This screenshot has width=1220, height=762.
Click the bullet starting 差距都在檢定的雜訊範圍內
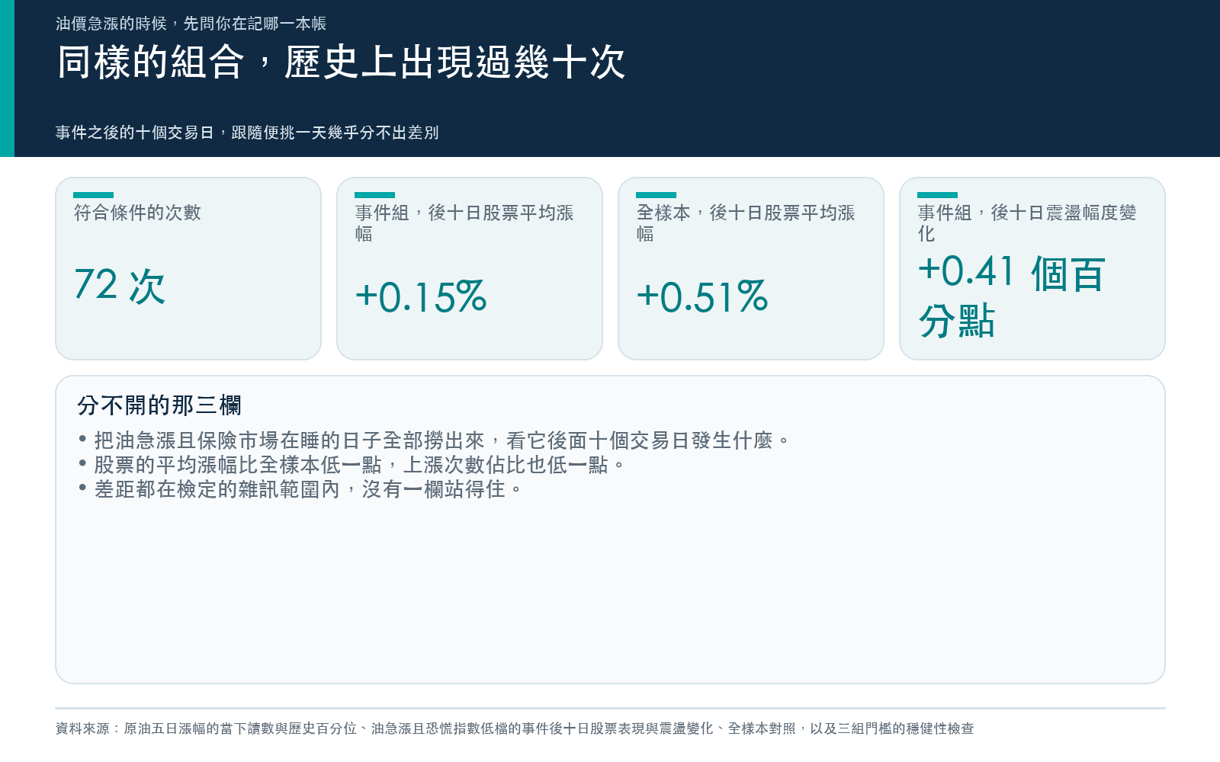pyautogui.click(x=300, y=489)
